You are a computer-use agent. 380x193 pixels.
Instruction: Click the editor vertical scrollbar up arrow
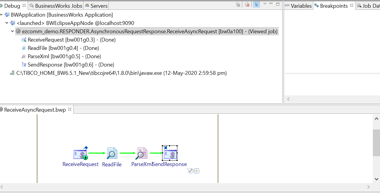point(376,118)
